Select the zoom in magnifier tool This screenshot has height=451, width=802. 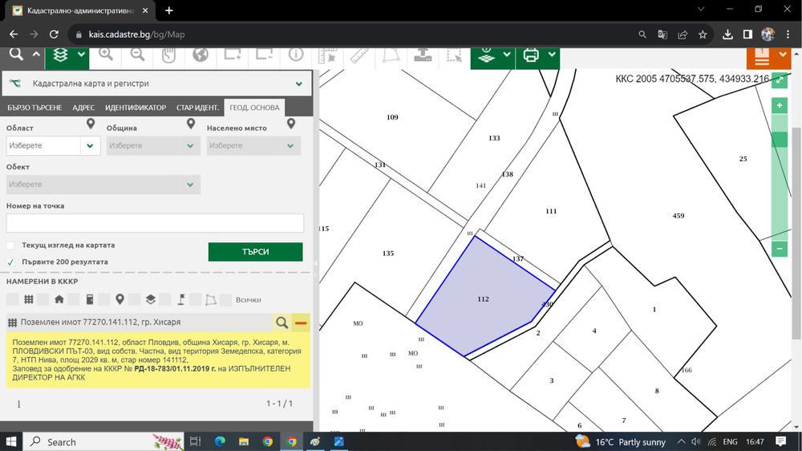click(106, 55)
